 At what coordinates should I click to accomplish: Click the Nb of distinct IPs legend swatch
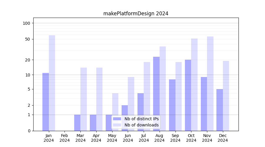point(117,119)
